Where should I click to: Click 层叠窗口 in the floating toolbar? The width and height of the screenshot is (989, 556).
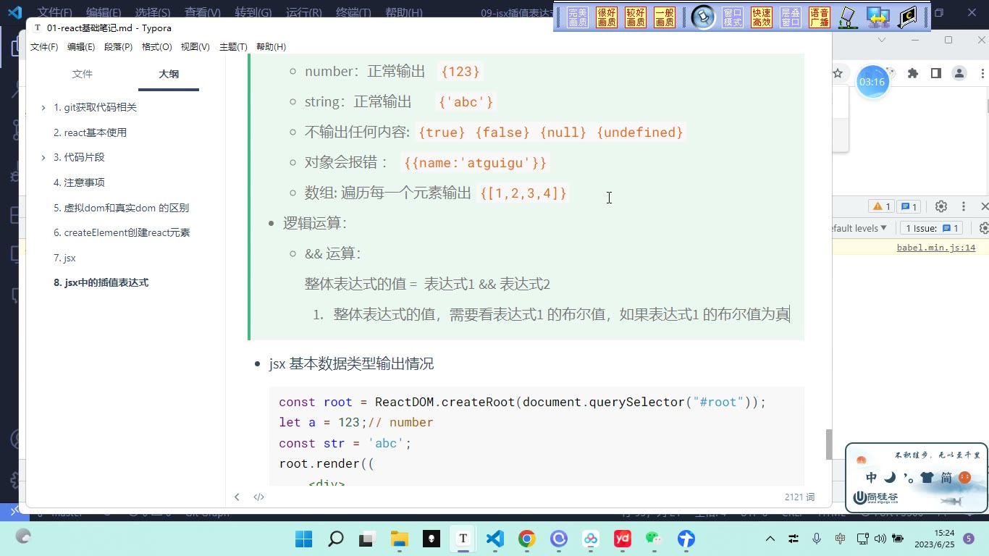[x=791, y=17]
